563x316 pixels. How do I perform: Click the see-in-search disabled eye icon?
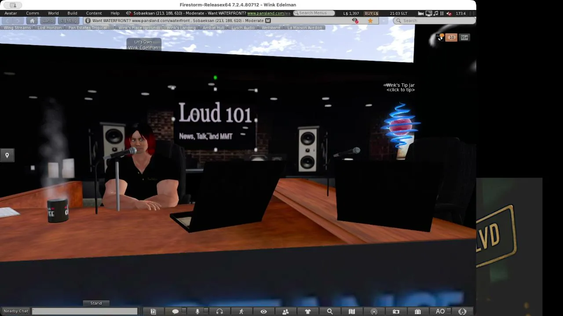click(x=355, y=21)
